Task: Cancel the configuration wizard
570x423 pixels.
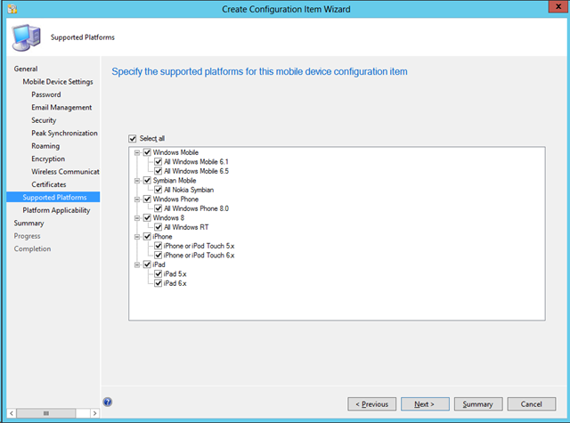Action: point(532,403)
